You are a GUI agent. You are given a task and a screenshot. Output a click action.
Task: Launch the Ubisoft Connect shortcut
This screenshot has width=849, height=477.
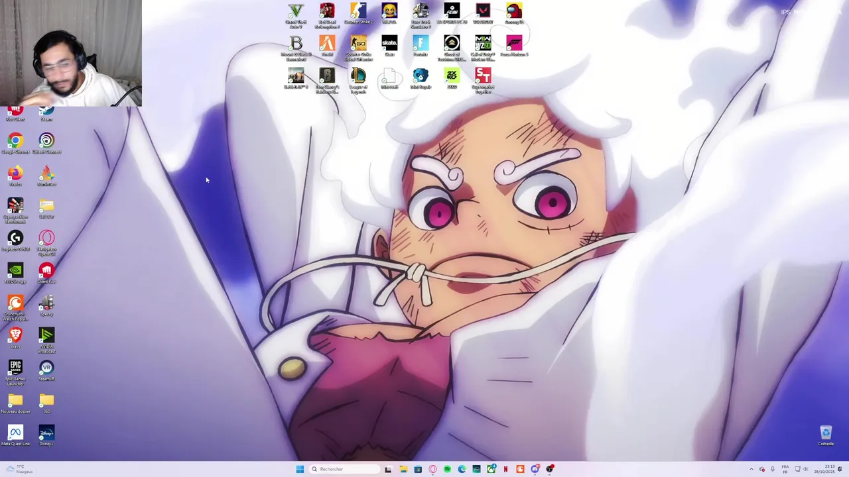(46, 144)
